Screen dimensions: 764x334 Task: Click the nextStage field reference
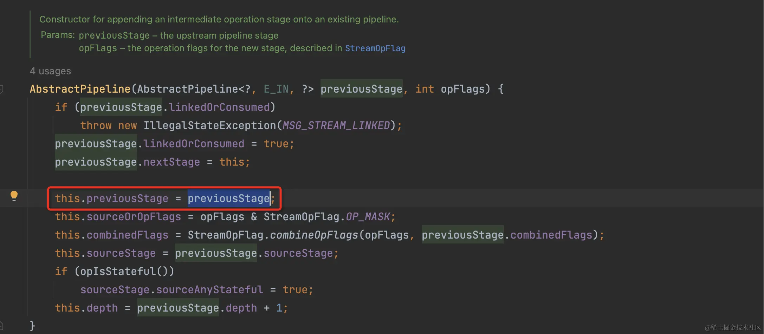pyautogui.click(x=171, y=162)
